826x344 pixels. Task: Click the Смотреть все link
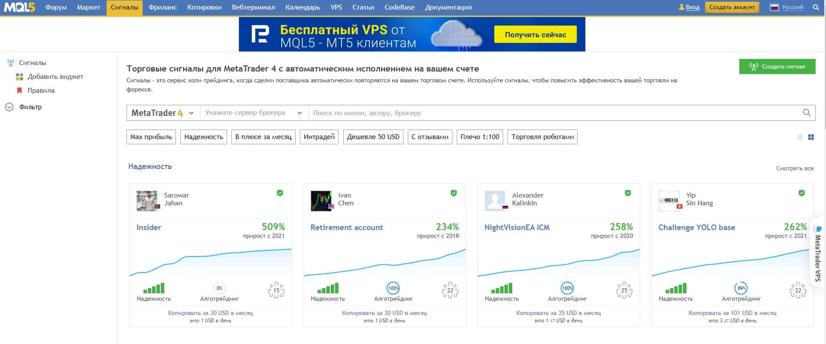(x=795, y=168)
